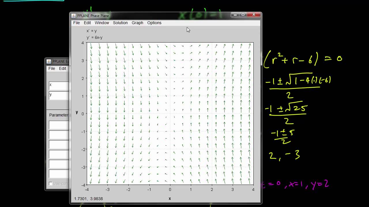
Task: Open File menu in PPLANE Equation window
Action: click(52, 68)
